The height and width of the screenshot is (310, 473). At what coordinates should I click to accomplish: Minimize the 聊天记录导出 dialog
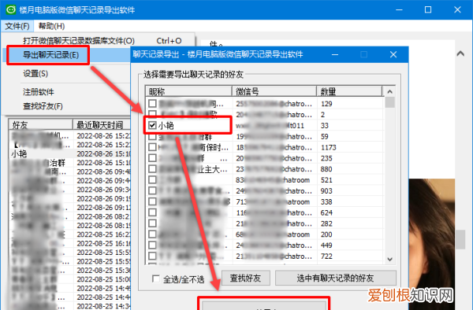coord(335,54)
